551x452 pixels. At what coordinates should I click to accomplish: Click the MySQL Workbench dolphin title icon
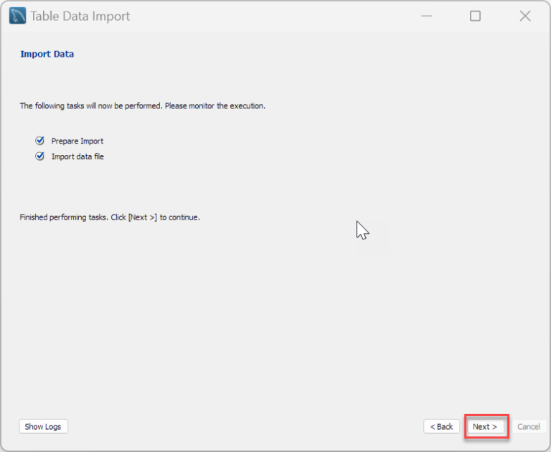coord(17,16)
